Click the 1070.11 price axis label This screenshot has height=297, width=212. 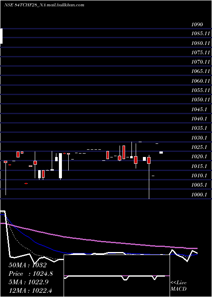[201, 62]
